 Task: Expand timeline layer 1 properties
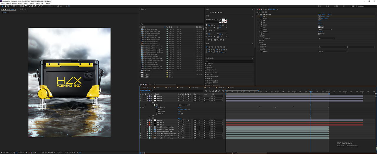tap(148, 96)
